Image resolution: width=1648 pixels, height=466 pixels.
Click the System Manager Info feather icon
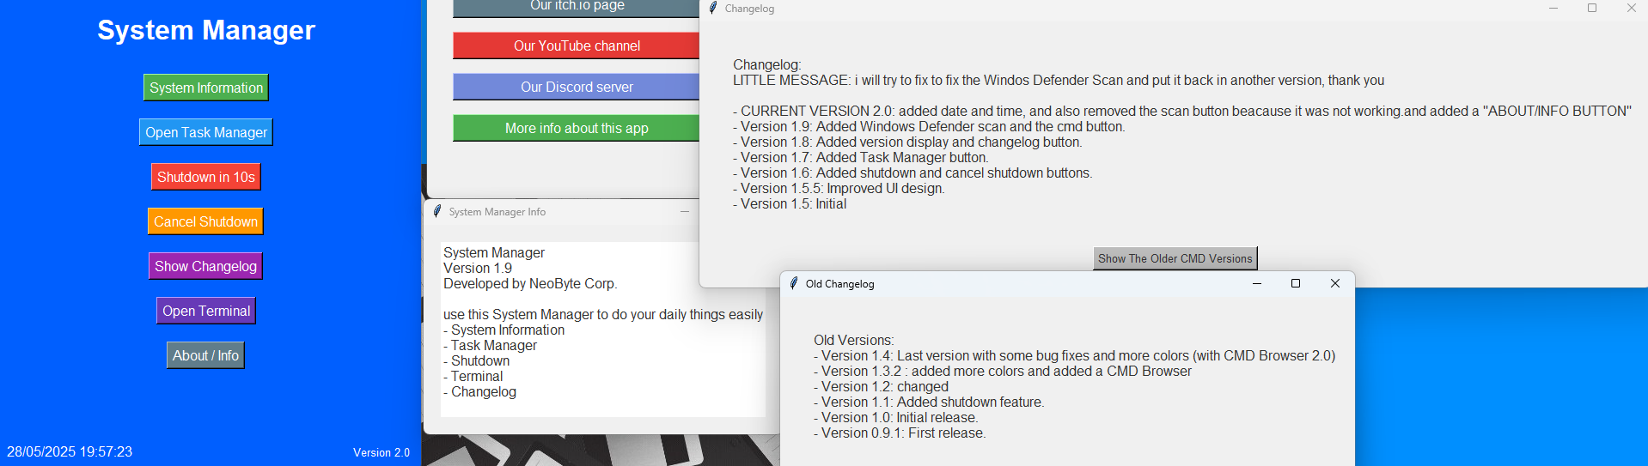point(436,211)
